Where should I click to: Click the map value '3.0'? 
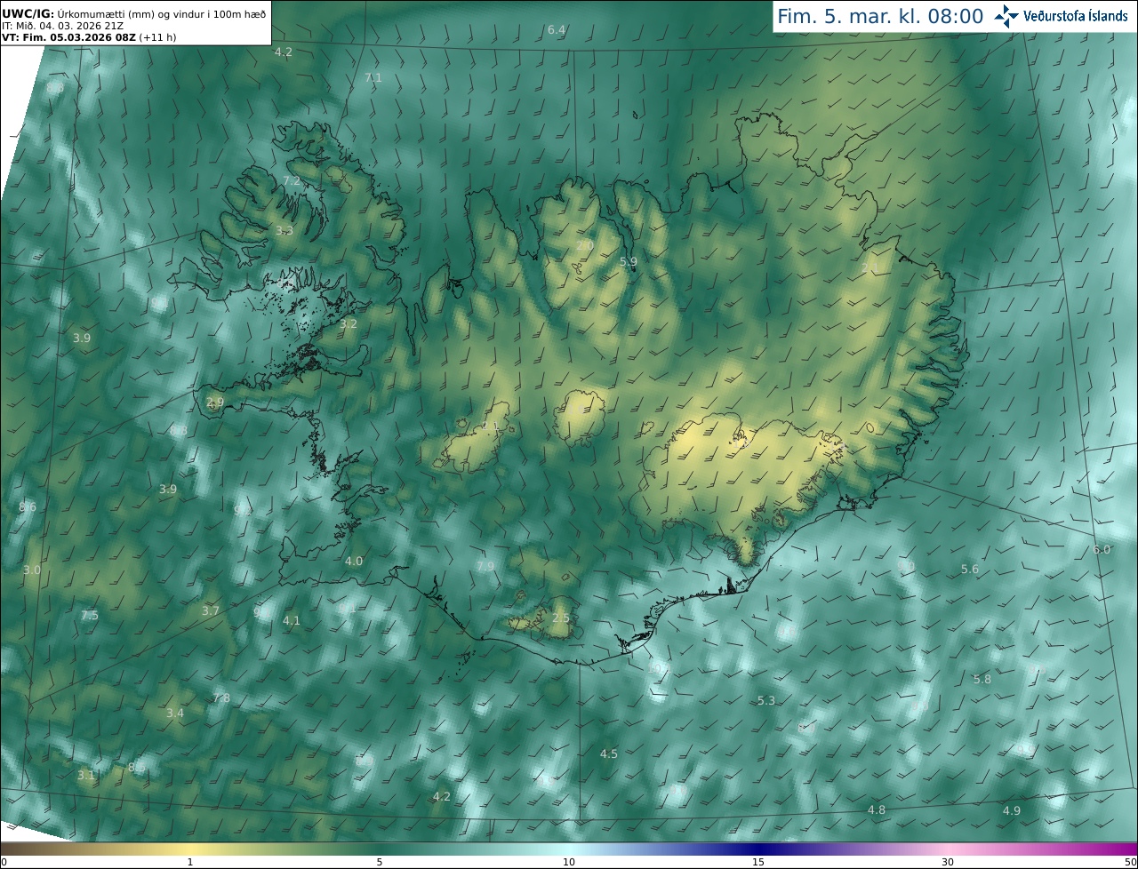point(32,570)
